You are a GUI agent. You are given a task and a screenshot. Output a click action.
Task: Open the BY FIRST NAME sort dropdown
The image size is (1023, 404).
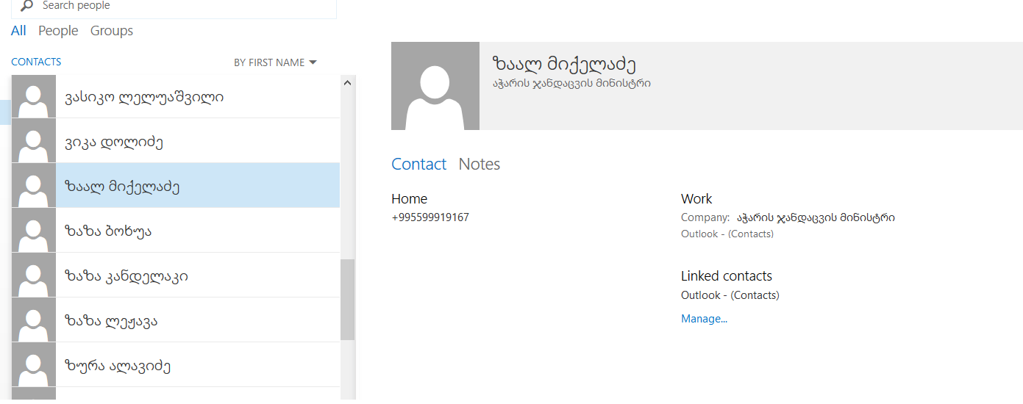[x=275, y=62]
